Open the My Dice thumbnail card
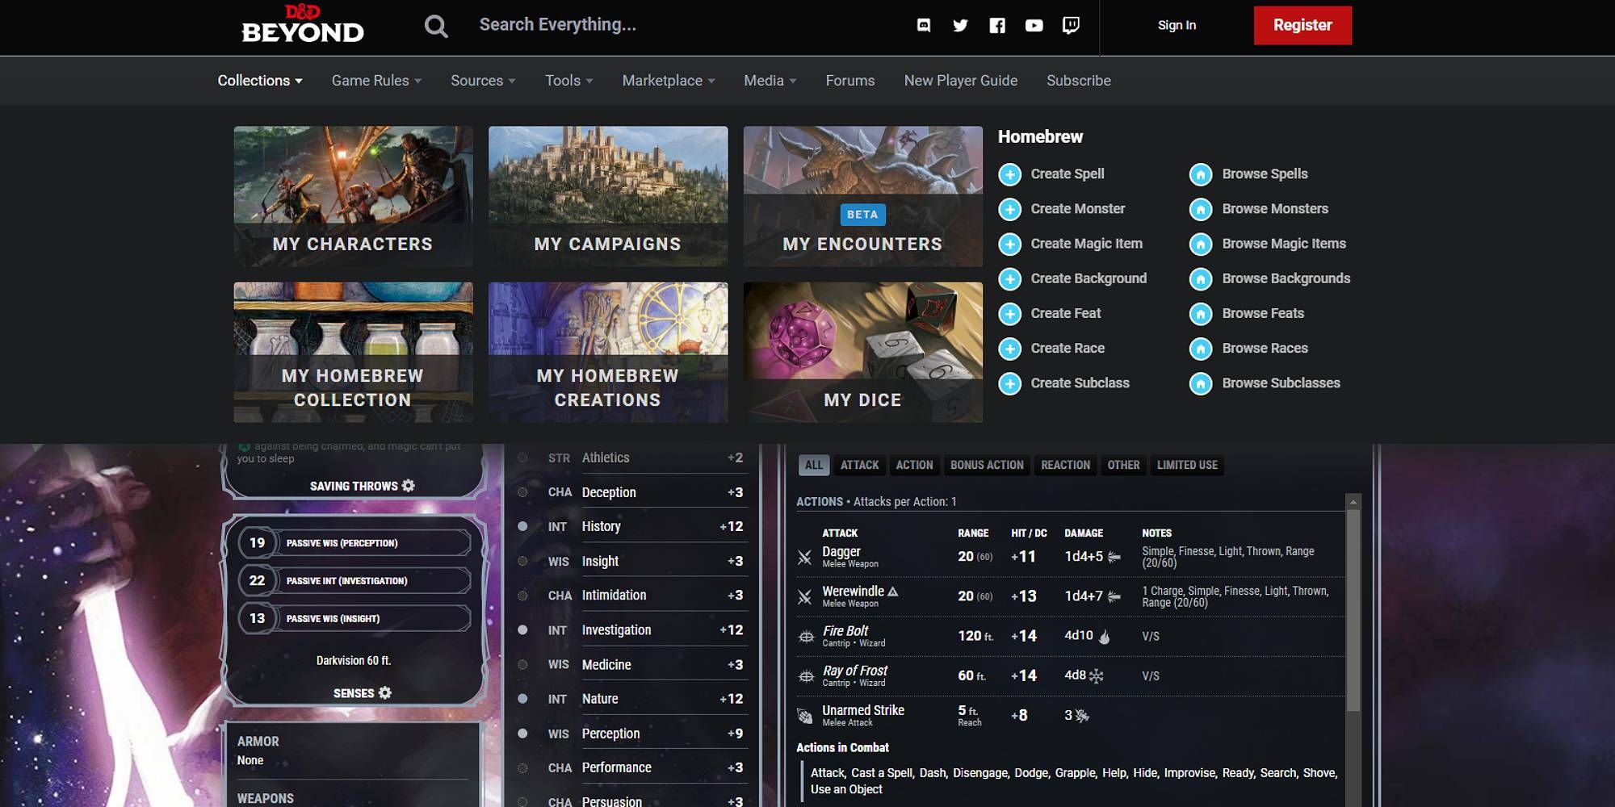The image size is (1615, 807). coord(862,352)
